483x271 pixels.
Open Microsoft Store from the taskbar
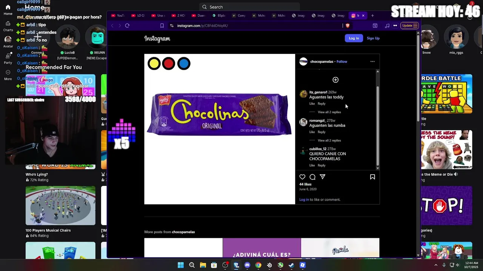pos(214,265)
